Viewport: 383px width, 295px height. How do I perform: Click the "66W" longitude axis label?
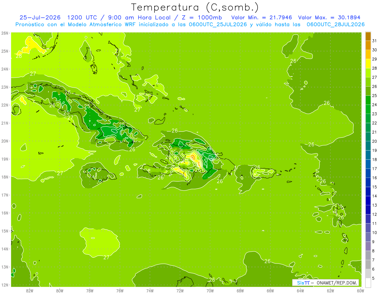[x=270, y=291]
